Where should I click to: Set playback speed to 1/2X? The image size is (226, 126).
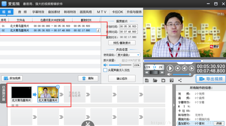pos(147,67)
